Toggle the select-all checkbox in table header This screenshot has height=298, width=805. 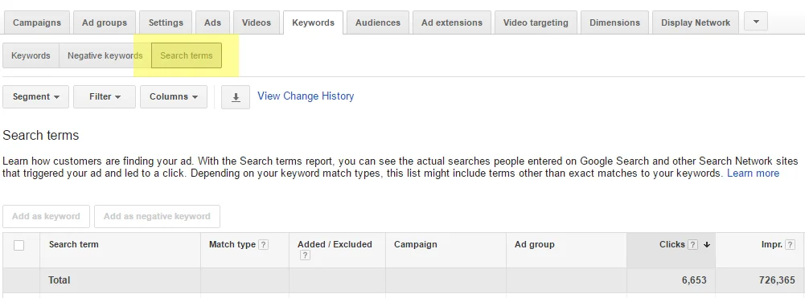click(19, 245)
